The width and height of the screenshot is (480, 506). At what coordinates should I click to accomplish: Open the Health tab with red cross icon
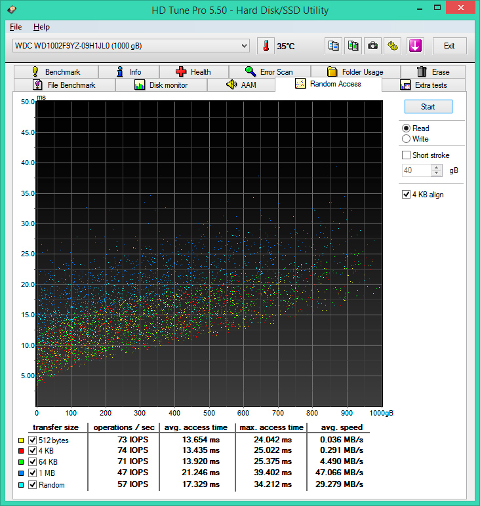tap(193, 71)
